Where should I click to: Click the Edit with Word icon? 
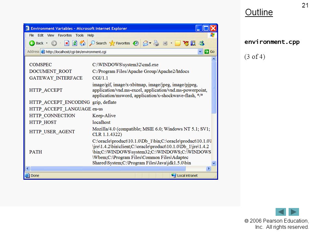(165, 43)
